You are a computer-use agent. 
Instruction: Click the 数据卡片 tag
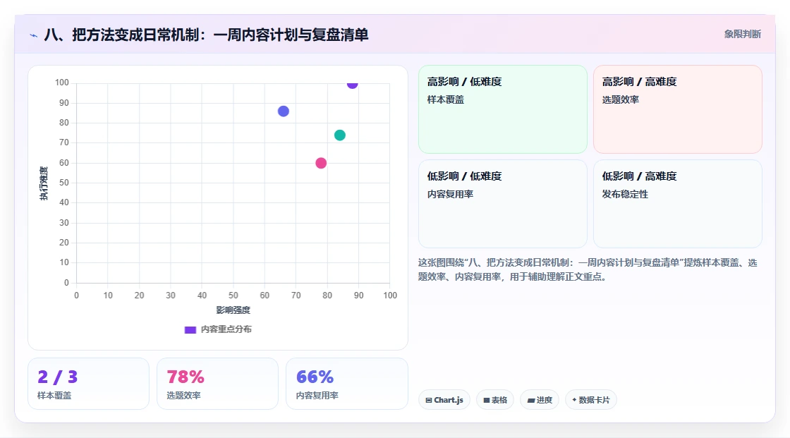tap(591, 400)
